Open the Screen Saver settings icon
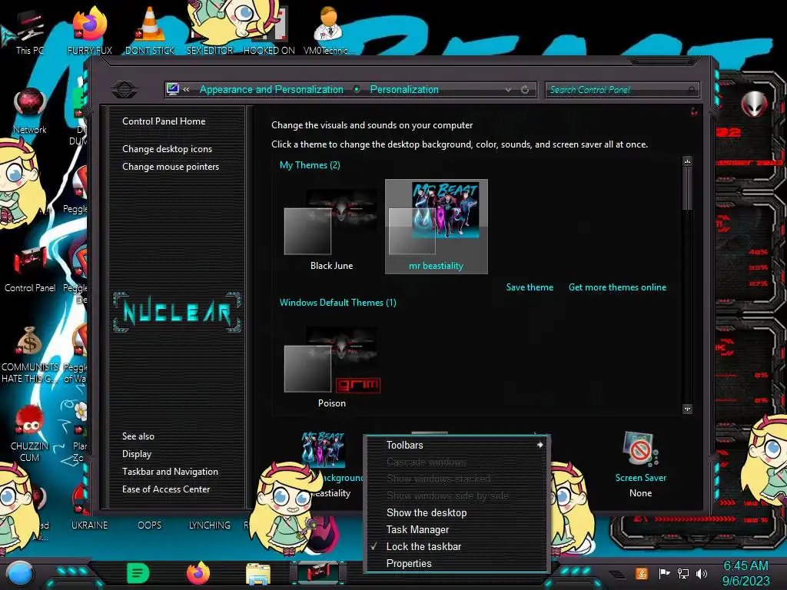This screenshot has width=787, height=590. tap(640, 450)
